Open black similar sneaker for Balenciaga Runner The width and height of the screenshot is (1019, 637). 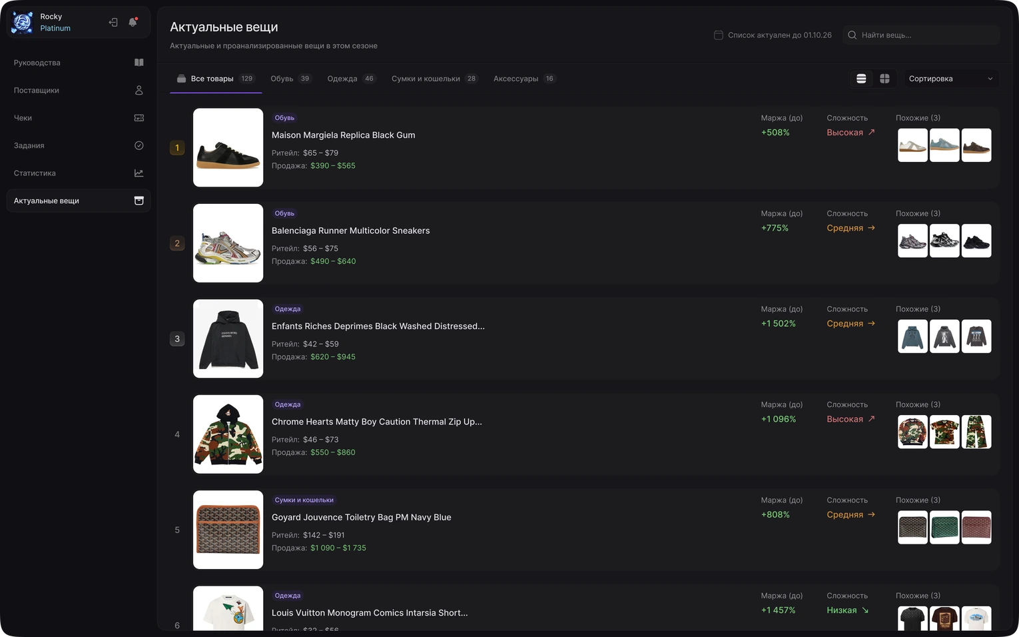(x=976, y=241)
